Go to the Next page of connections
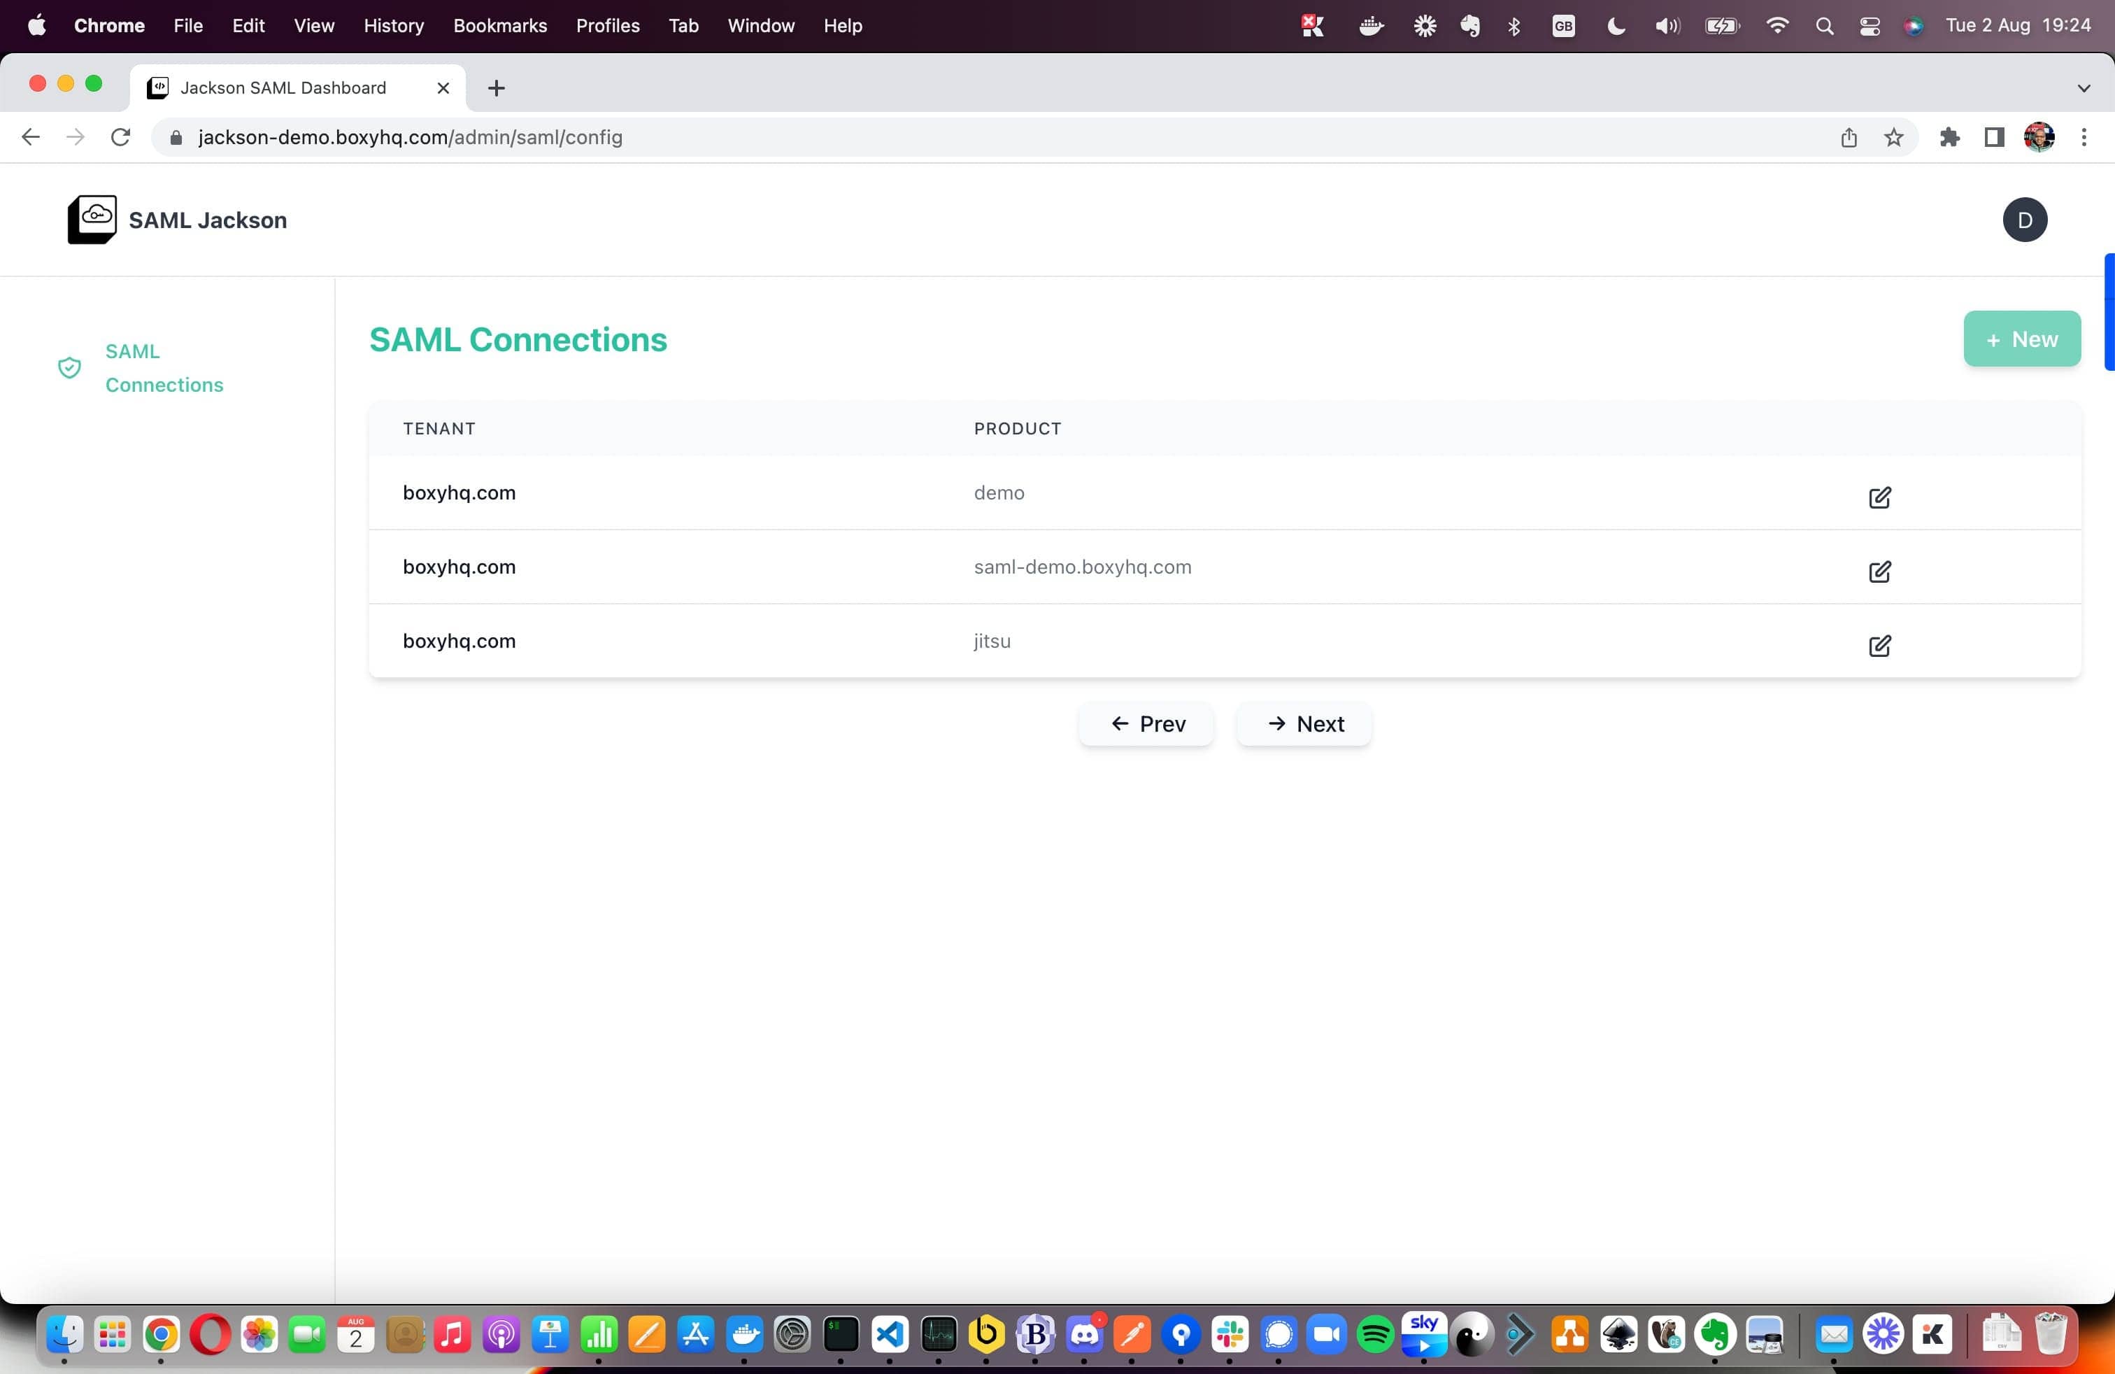Viewport: 2115px width, 1374px height. (1303, 723)
